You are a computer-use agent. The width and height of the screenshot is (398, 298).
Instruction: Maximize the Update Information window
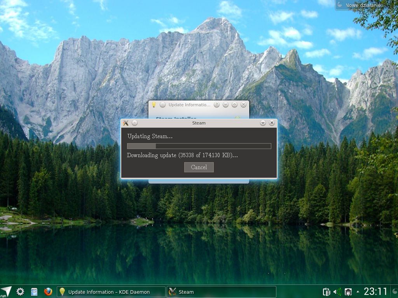pos(234,105)
